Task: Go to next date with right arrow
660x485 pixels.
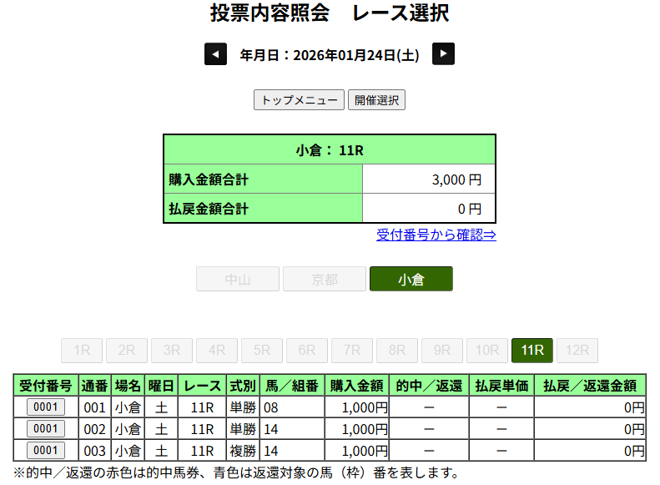Action: [443, 55]
